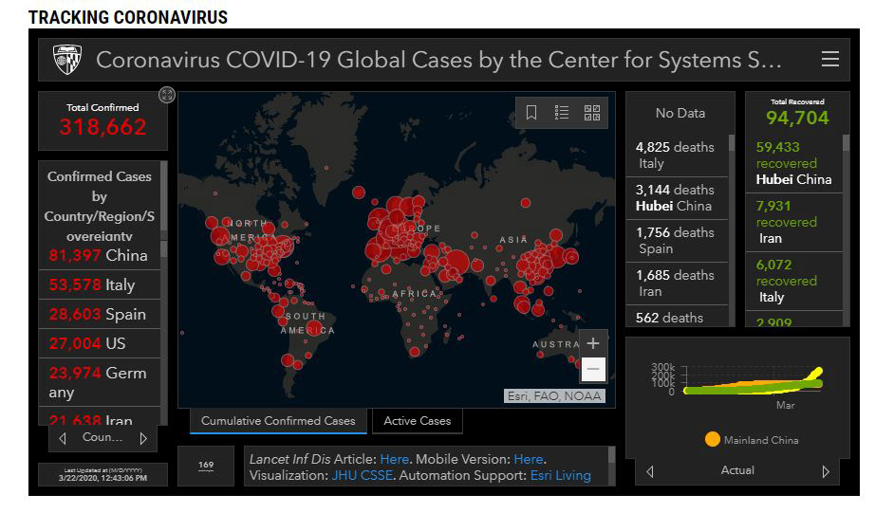The height and width of the screenshot is (513, 875).
Task: Select US row with 27,004 cases
Action: click(99, 343)
